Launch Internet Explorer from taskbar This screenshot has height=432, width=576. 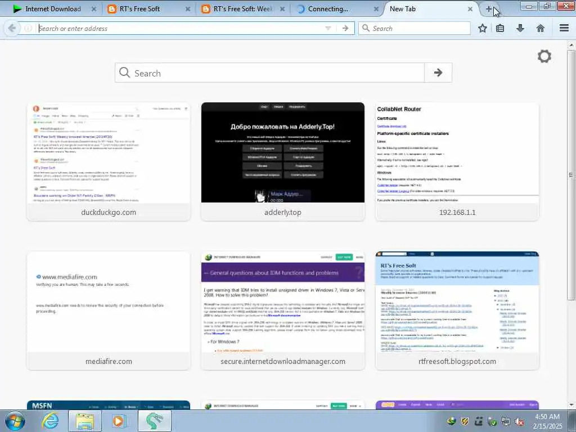point(50,421)
